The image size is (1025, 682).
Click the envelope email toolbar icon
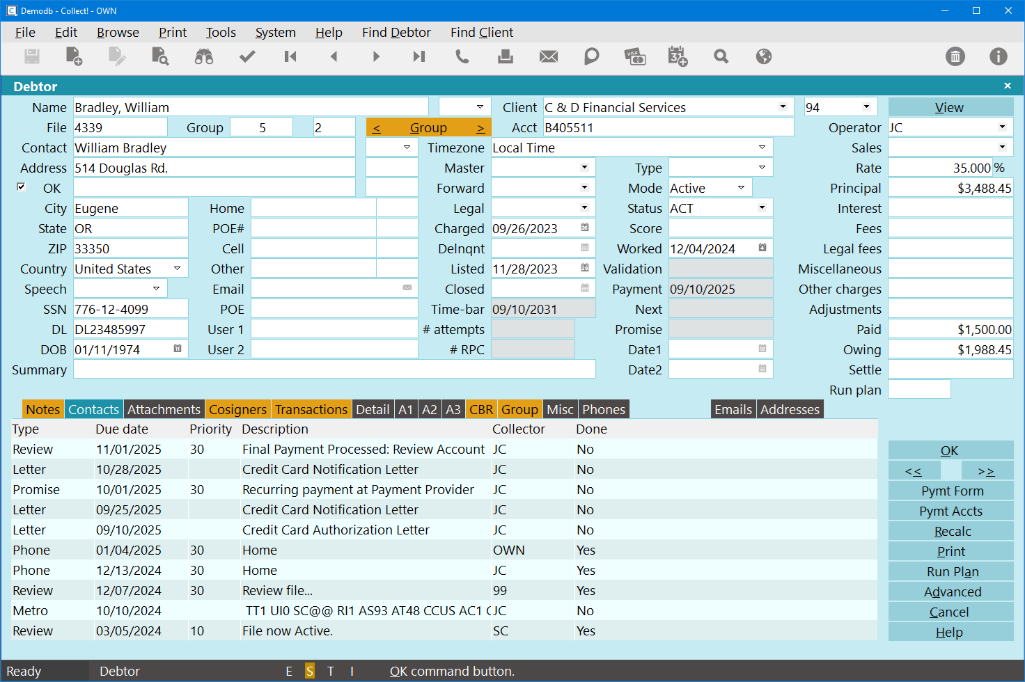pos(549,56)
